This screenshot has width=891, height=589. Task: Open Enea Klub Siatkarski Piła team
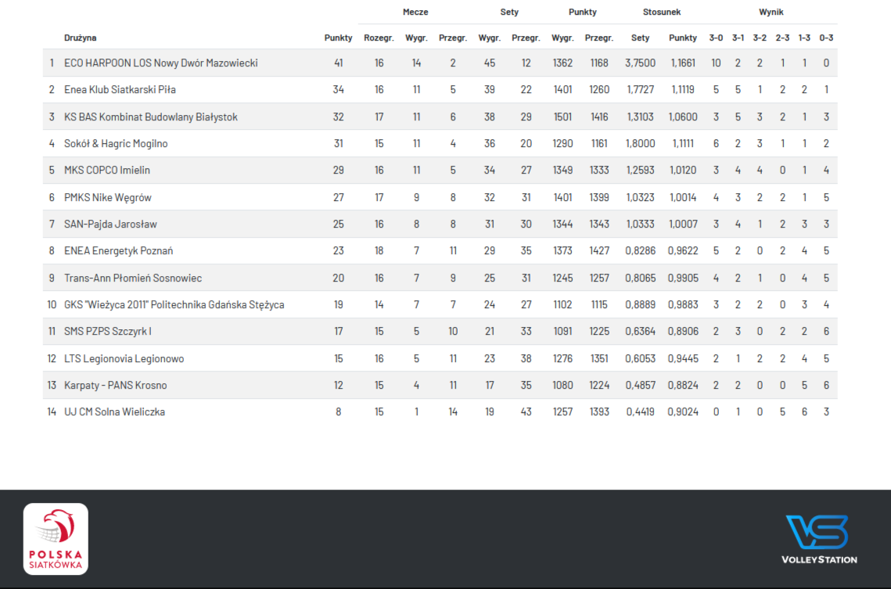coord(120,90)
